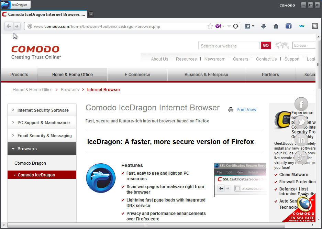The image size is (322, 229).
Task: Click the floating LinkedIn social button
Action: point(301,140)
